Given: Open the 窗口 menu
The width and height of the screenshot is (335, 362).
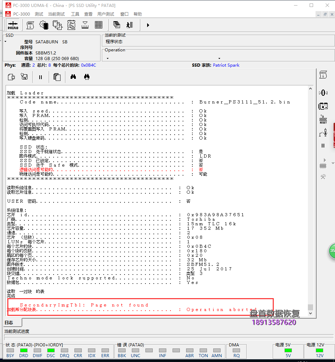Looking at the screenshot, I should click(125, 14).
